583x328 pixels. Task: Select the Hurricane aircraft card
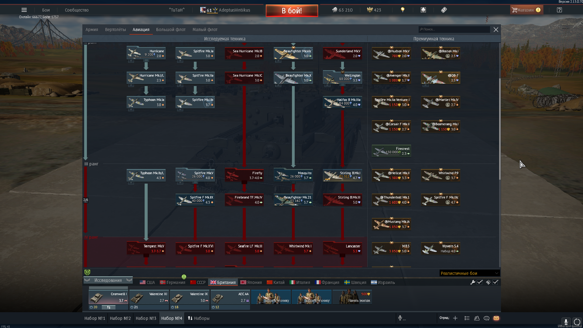[146, 53]
